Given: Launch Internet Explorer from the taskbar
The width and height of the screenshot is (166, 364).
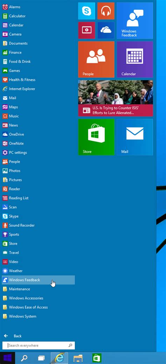Looking at the screenshot, I should (59, 358).
